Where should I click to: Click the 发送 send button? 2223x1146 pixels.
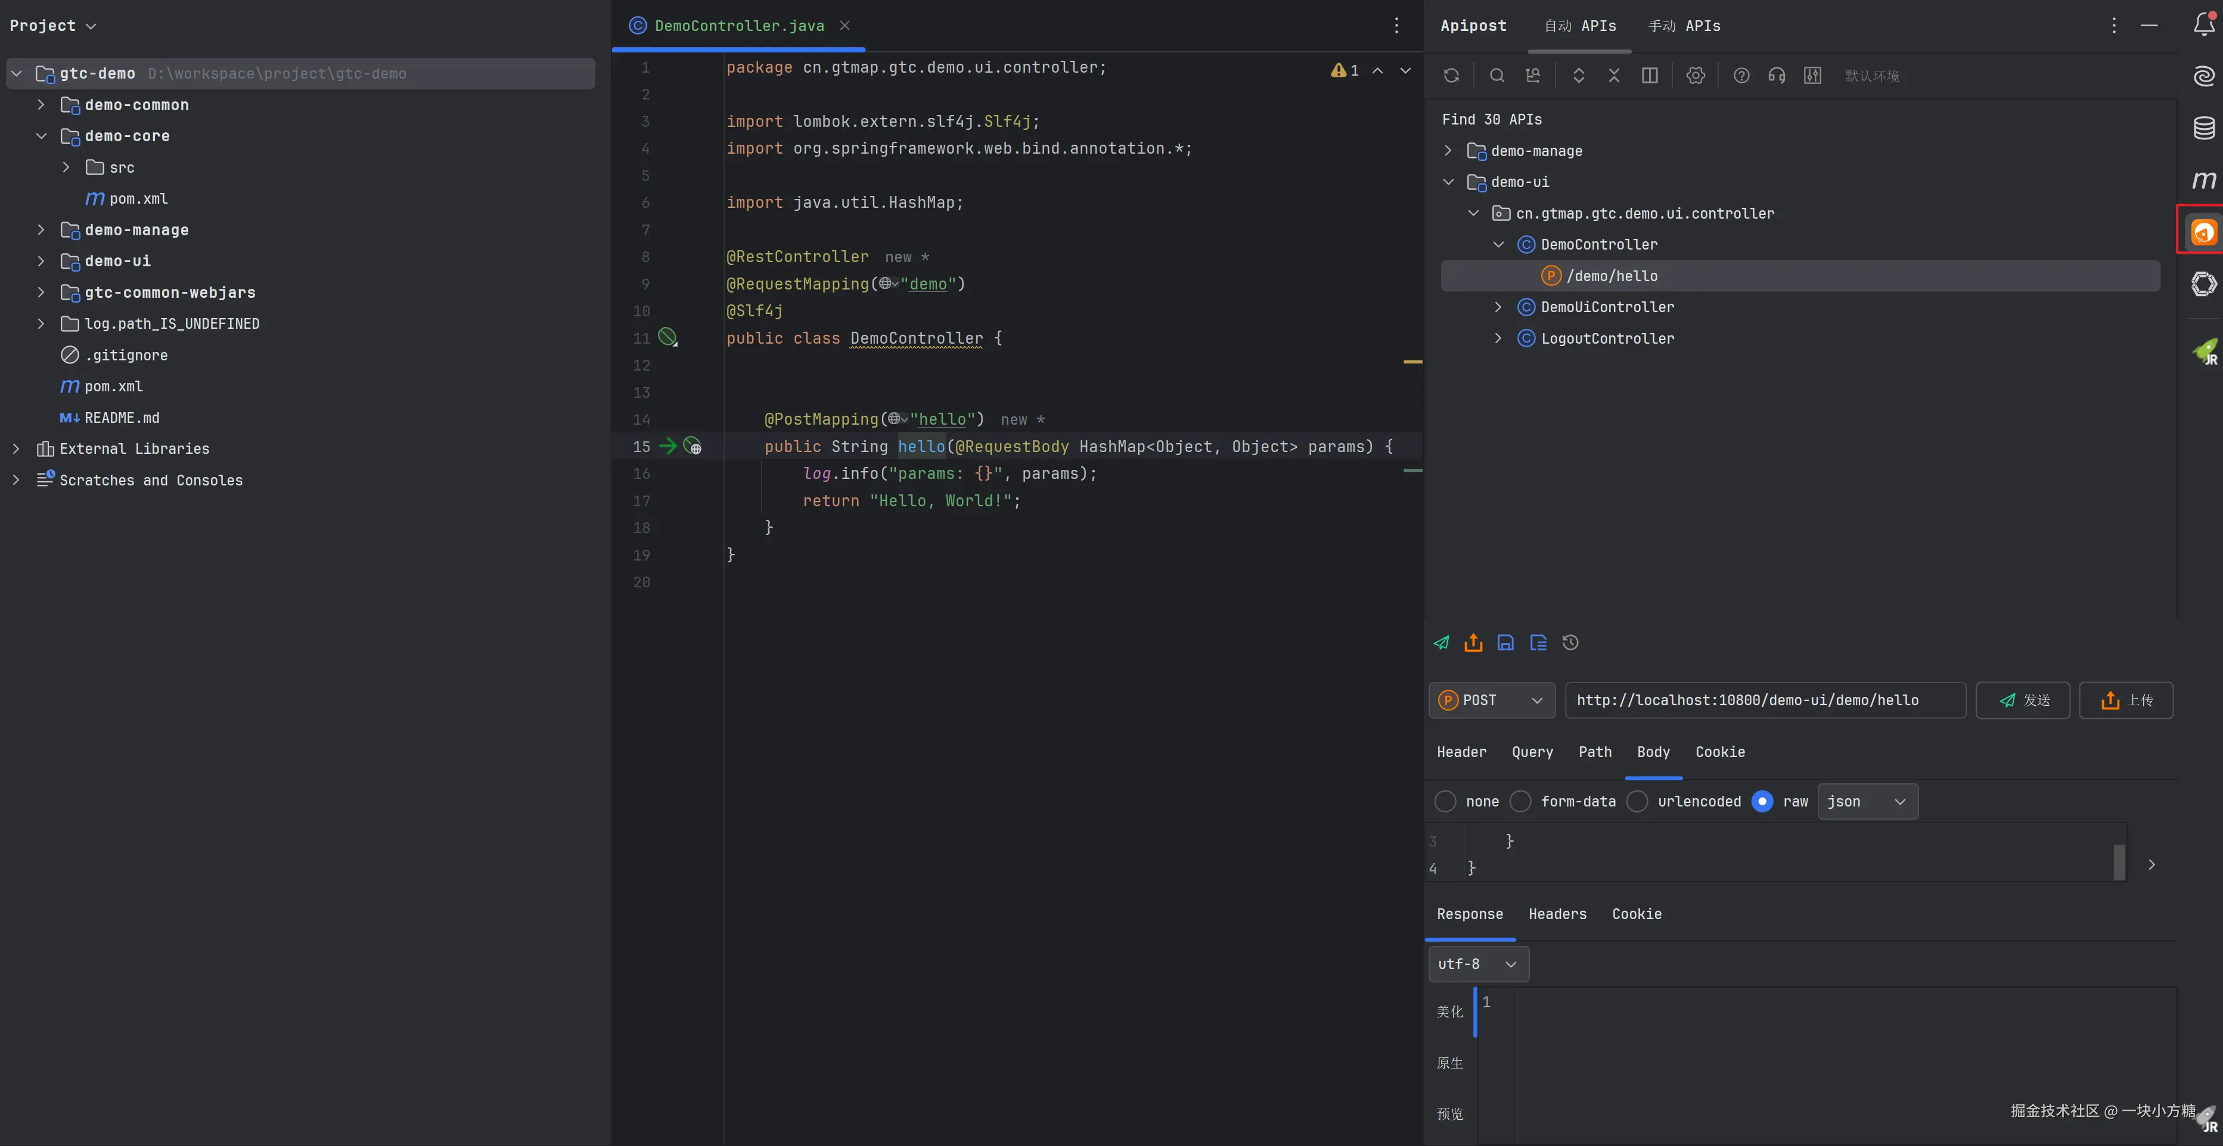point(2023,700)
